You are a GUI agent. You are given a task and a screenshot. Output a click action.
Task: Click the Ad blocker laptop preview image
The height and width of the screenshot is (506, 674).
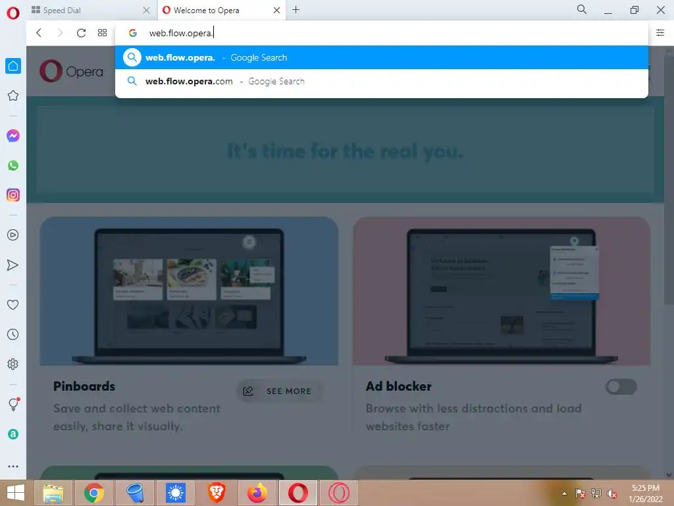[502, 291]
